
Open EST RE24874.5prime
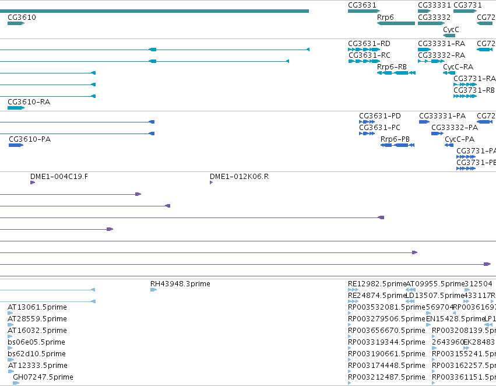click(x=353, y=301)
